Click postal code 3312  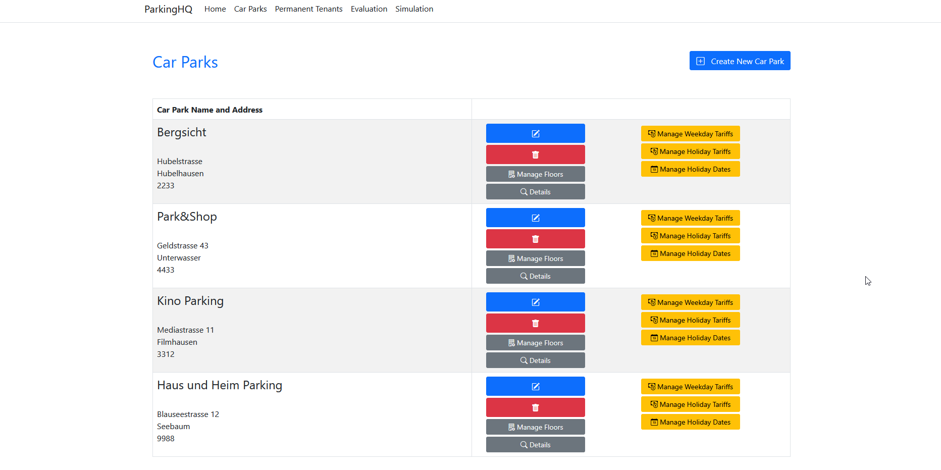[166, 354]
